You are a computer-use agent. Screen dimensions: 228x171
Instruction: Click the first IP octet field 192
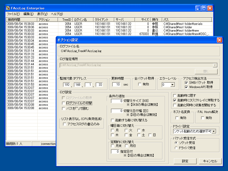click(67, 85)
